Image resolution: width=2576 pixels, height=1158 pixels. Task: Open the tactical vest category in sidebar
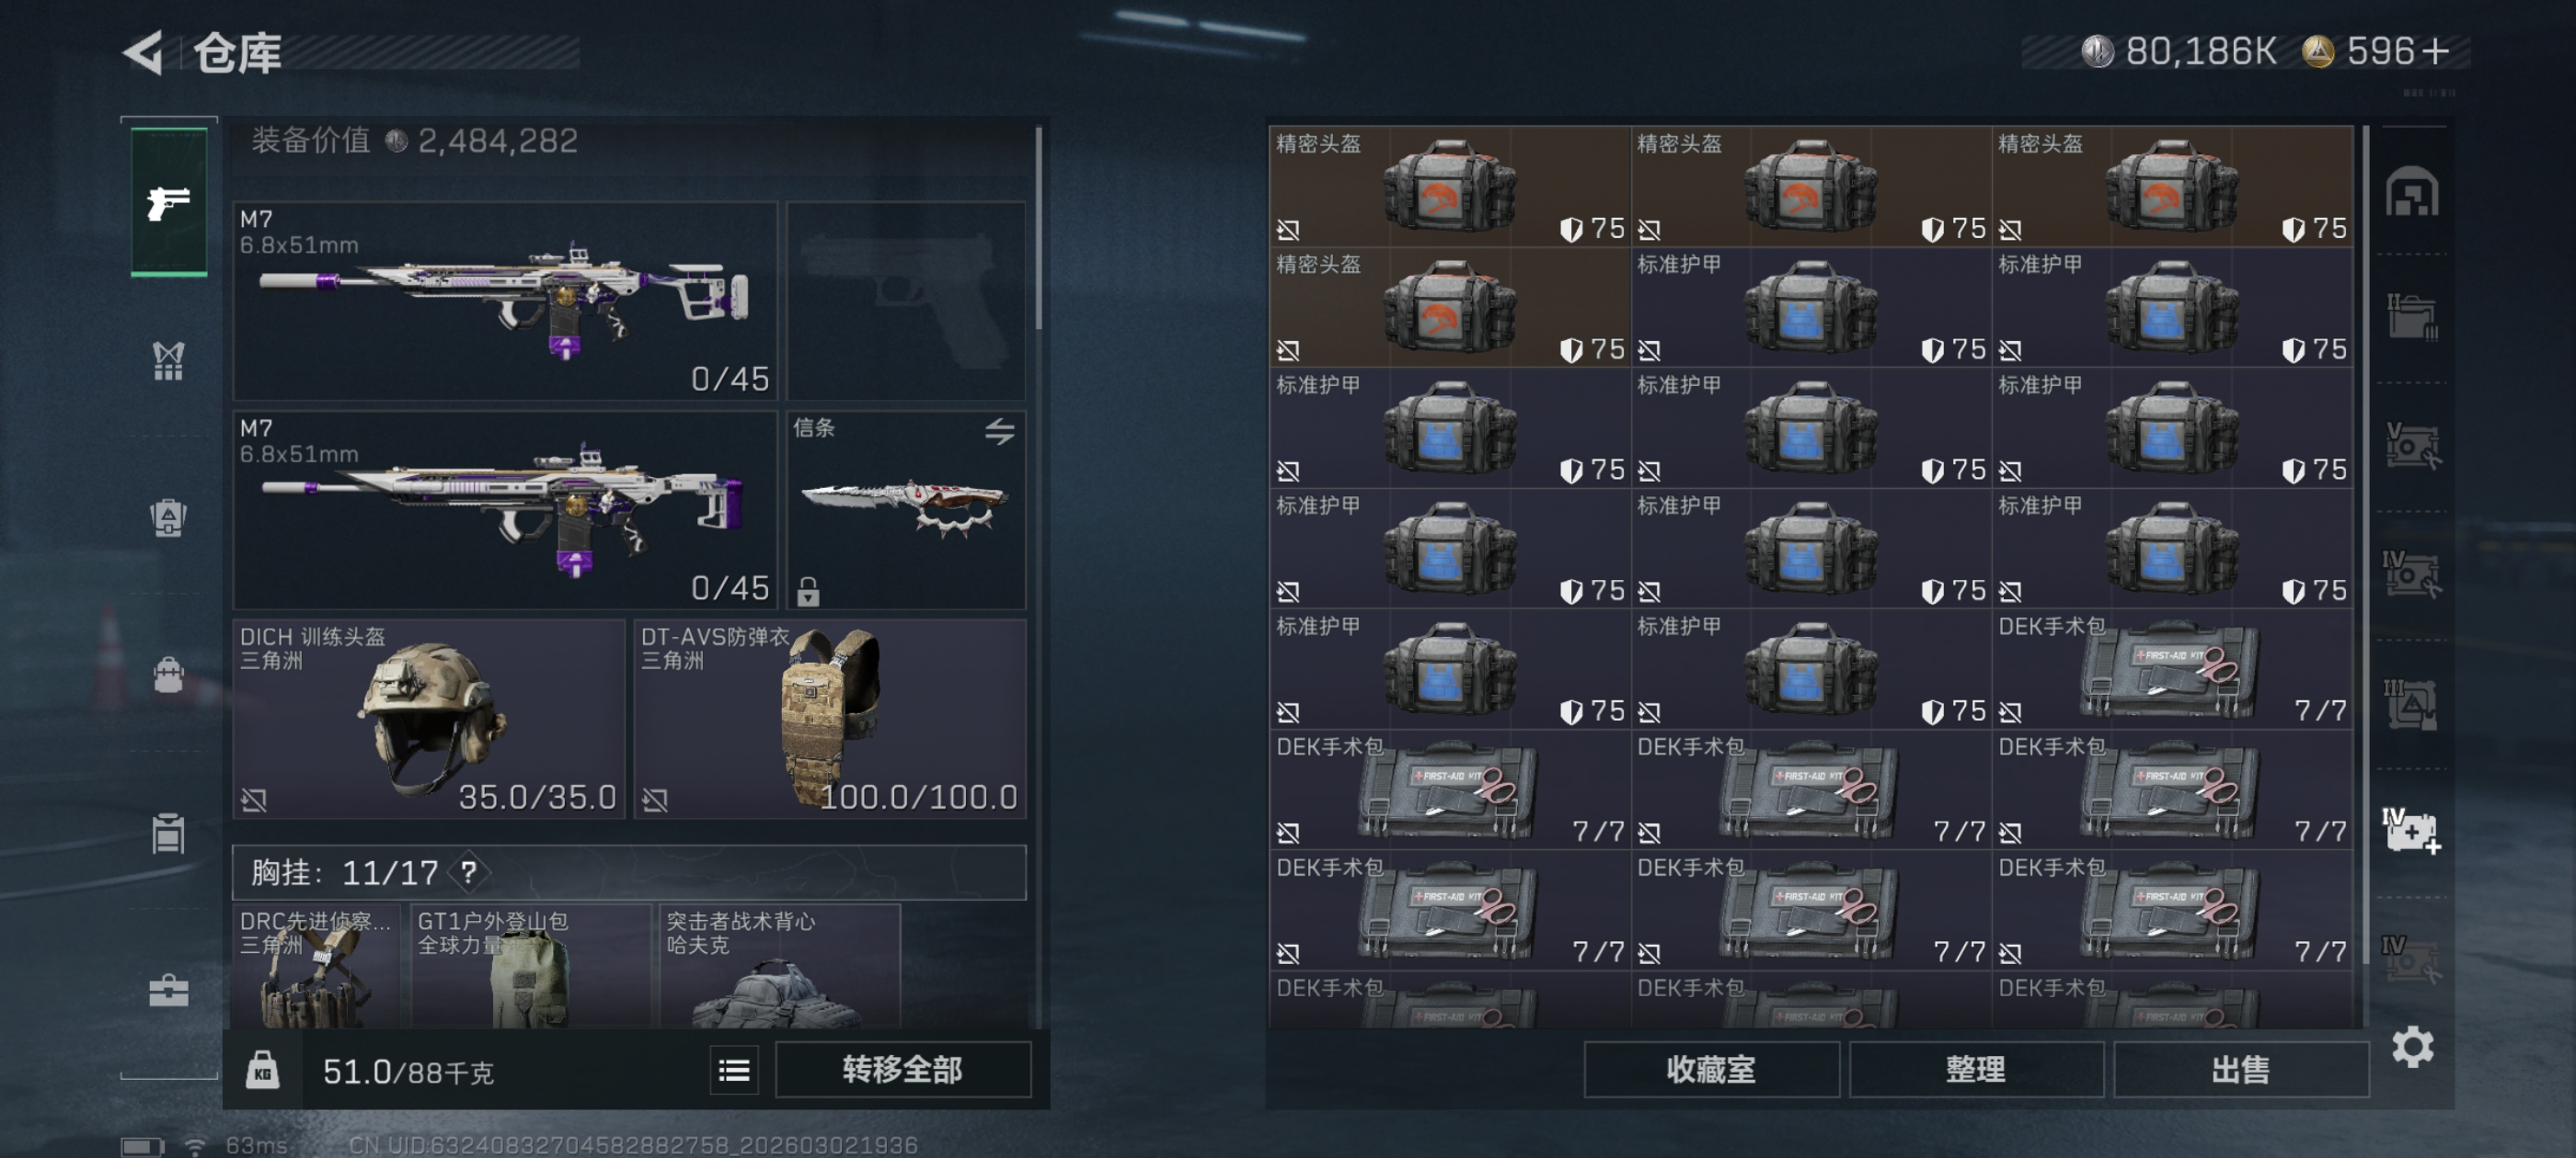pyautogui.click(x=168, y=360)
